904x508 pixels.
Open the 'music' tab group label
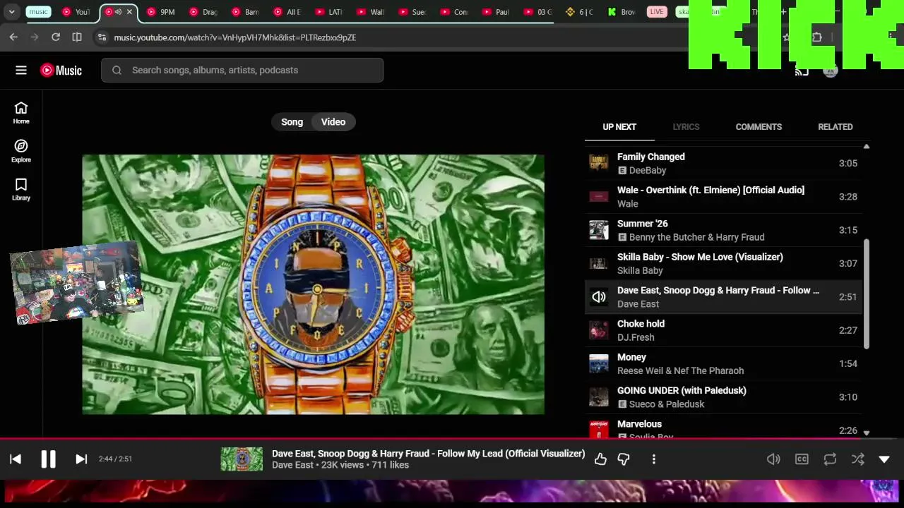click(39, 12)
